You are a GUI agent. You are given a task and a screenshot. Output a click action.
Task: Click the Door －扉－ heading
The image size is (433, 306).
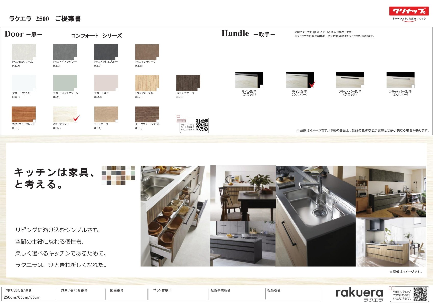[23, 34]
